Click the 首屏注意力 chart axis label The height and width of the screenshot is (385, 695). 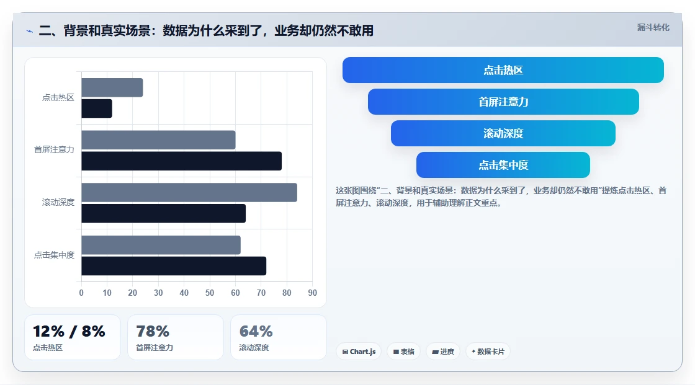coord(54,150)
